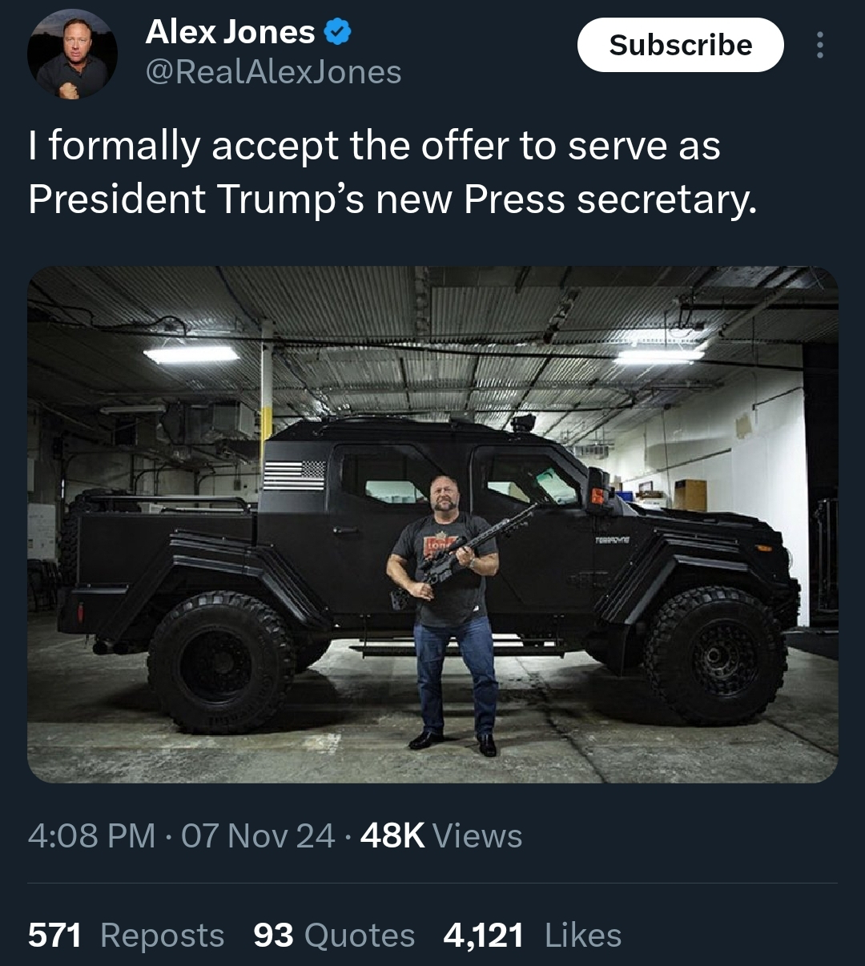Open the Alex Jones display name

tap(230, 32)
